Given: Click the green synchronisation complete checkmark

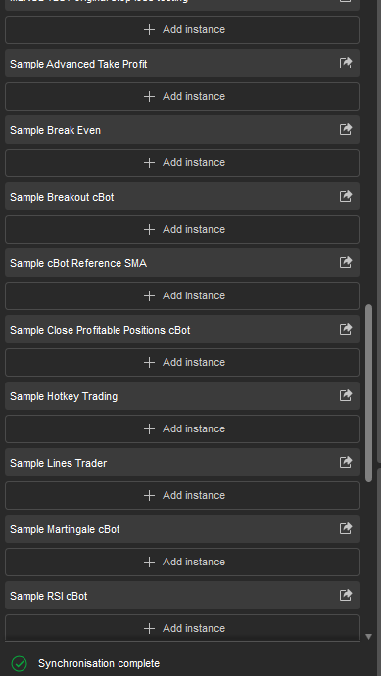Looking at the screenshot, I should coord(20,663).
